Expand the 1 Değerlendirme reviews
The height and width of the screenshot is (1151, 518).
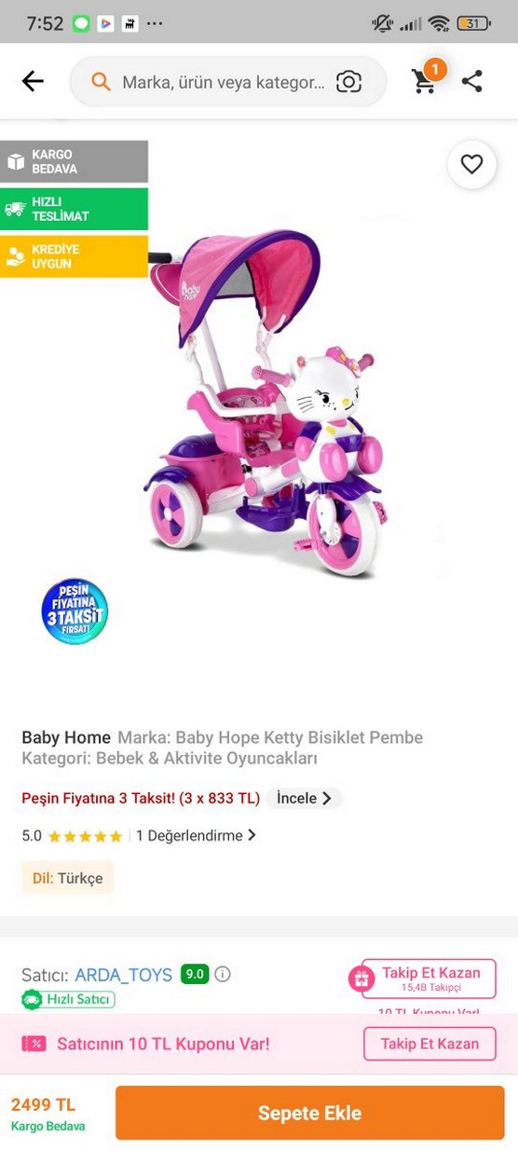(196, 835)
